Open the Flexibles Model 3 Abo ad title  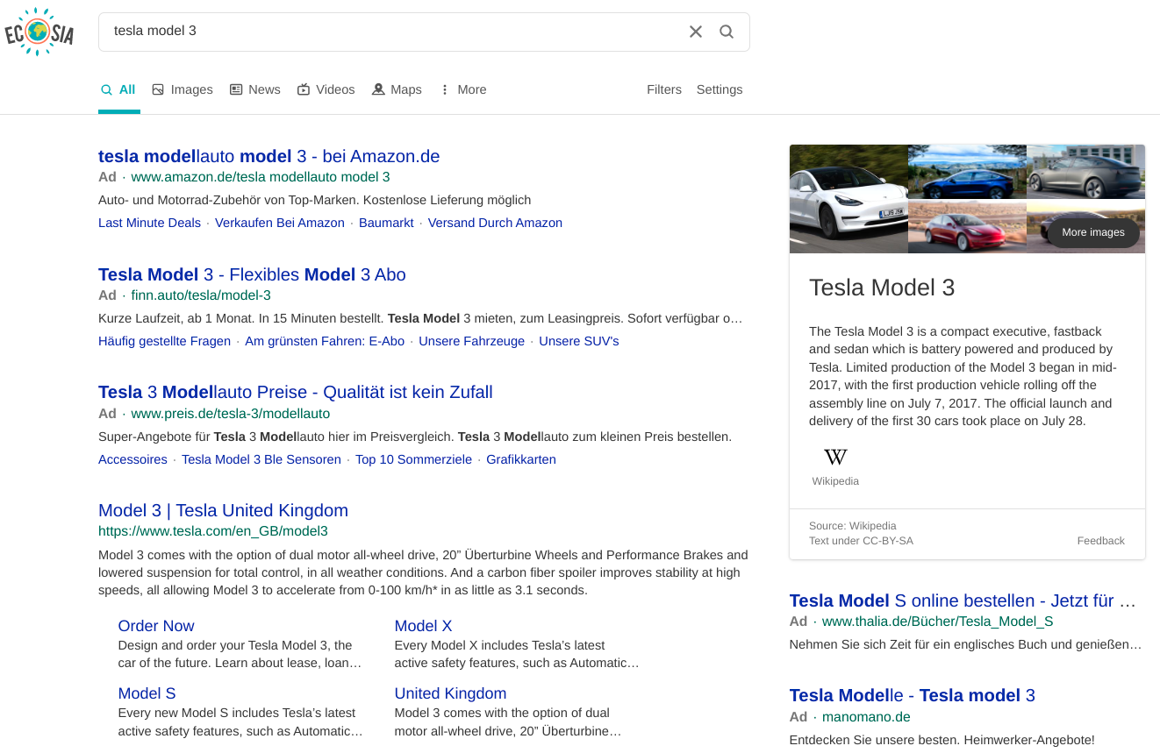coord(252,274)
